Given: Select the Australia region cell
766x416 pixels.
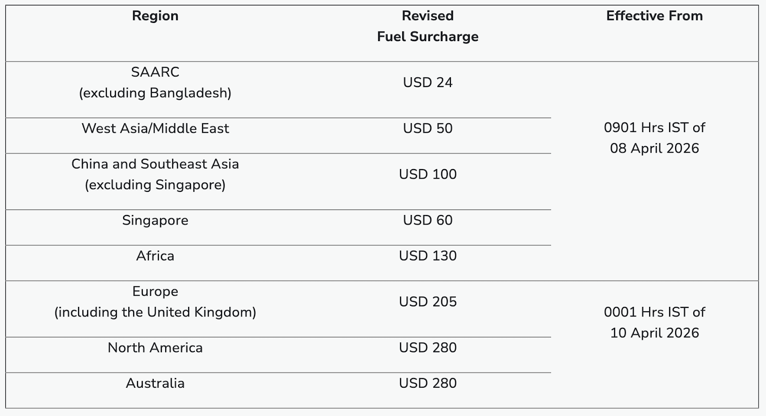Looking at the screenshot, I should click(155, 383).
